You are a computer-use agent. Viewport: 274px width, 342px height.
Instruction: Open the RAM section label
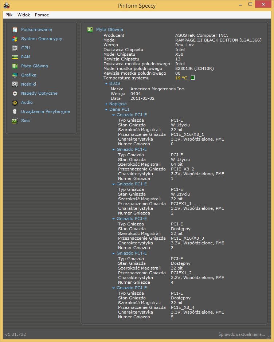[x=26, y=57]
